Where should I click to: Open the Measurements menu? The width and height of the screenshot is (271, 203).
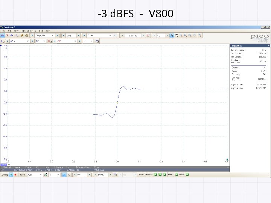29,31
